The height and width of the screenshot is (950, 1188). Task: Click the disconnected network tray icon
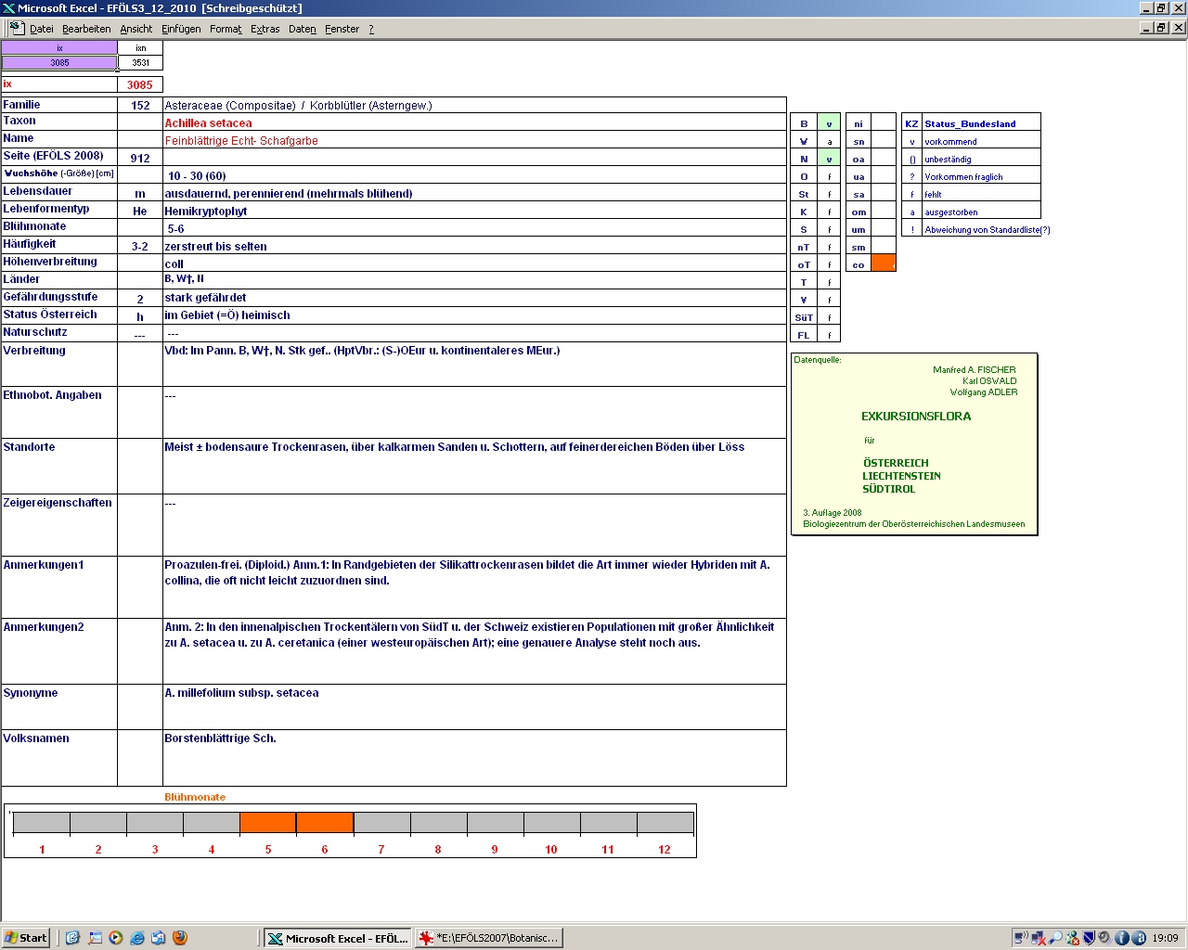coord(1039,938)
